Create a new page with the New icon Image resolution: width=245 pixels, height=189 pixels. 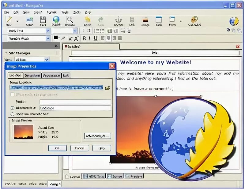tap(9, 21)
